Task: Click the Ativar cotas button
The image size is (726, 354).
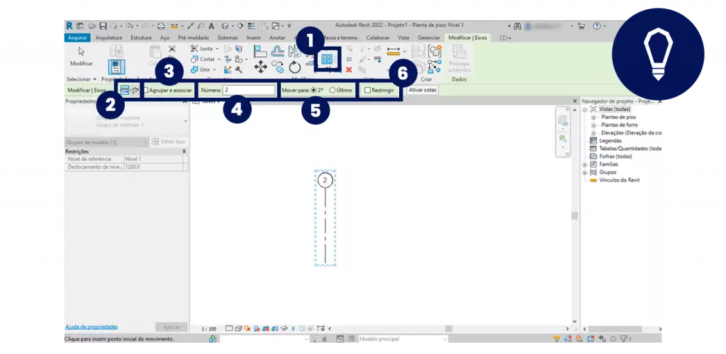Action: pyautogui.click(x=423, y=91)
